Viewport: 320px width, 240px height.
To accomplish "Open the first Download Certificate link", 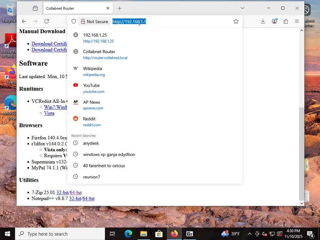I will [x=49, y=44].
